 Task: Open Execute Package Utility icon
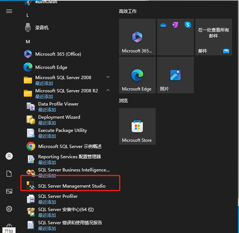[x=30, y=133]
